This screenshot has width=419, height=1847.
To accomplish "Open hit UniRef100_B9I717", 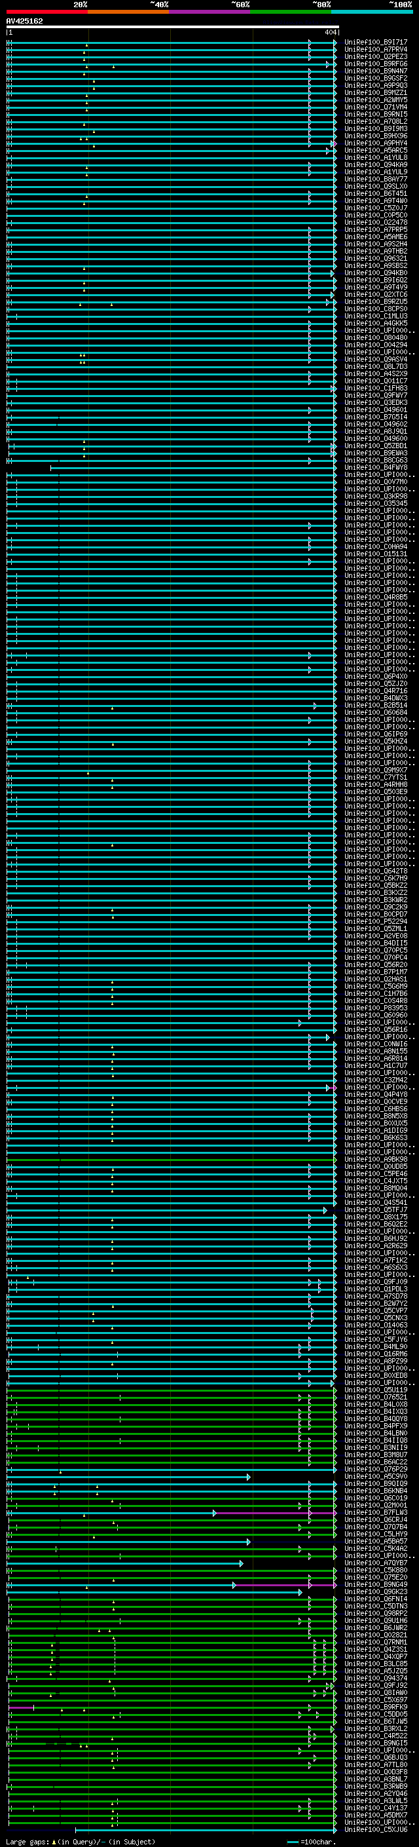I will coord(376,43).
